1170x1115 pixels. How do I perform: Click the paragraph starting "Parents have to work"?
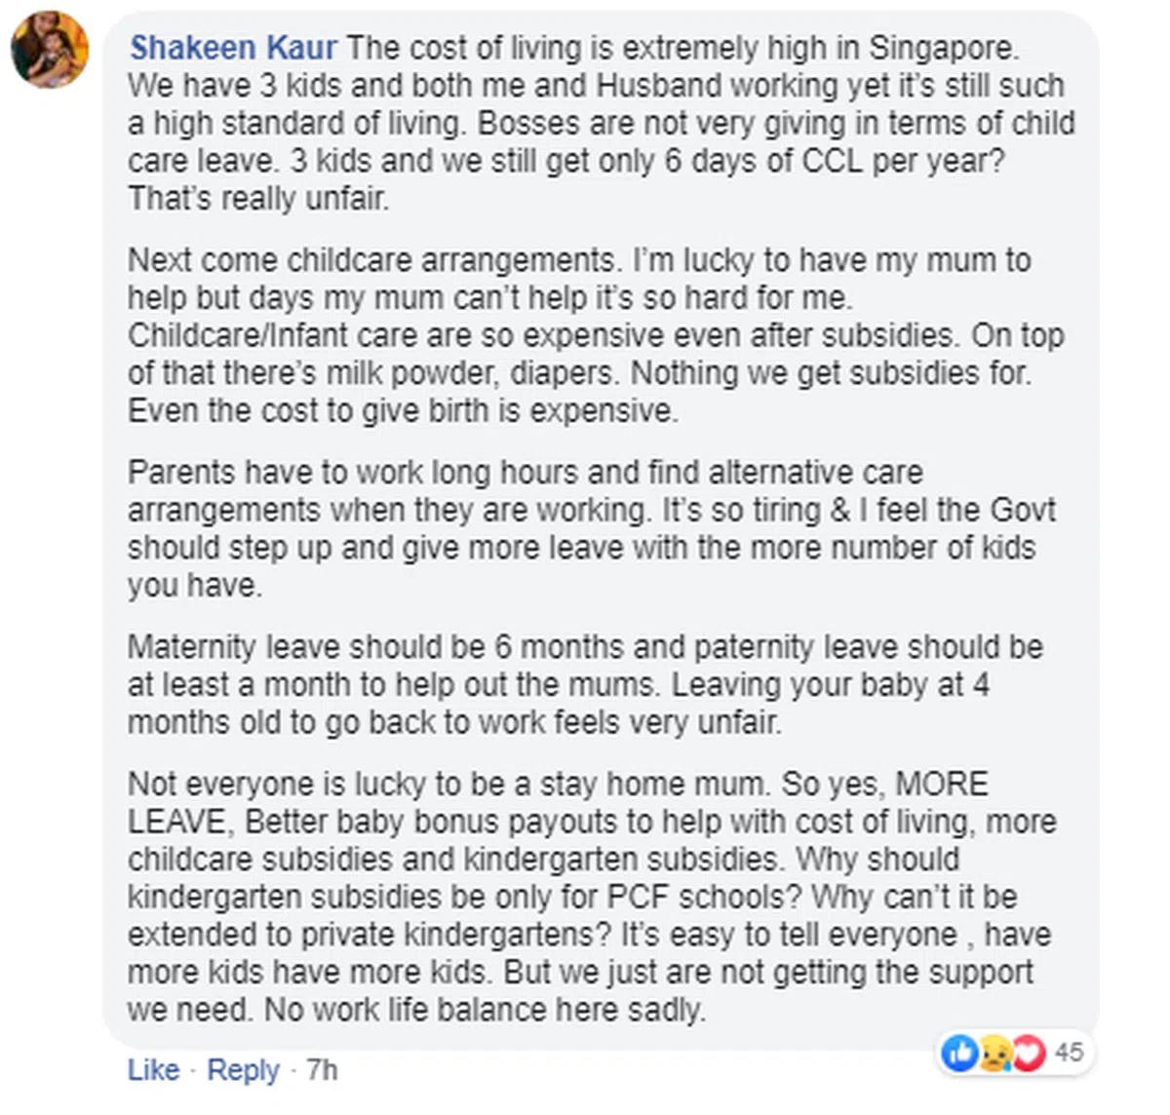(591, 528)
